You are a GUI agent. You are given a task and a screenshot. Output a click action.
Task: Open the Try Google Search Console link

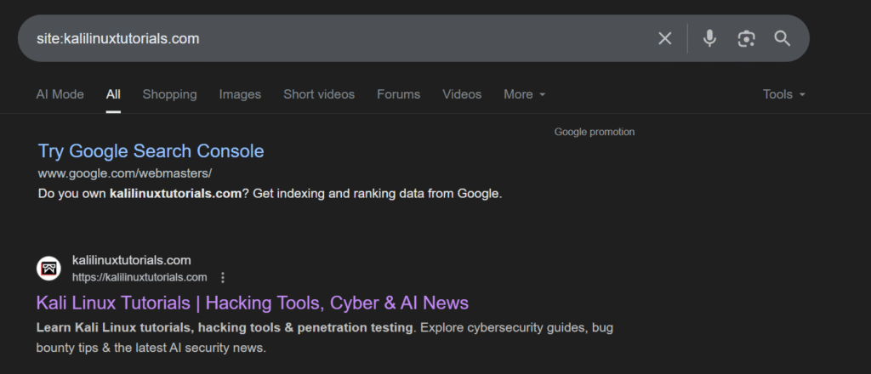coord(151,151)
